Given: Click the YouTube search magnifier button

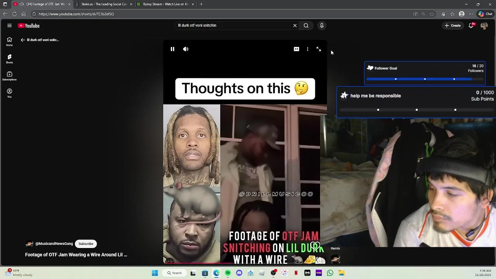Looking at the screenshot, I should 306,26.
